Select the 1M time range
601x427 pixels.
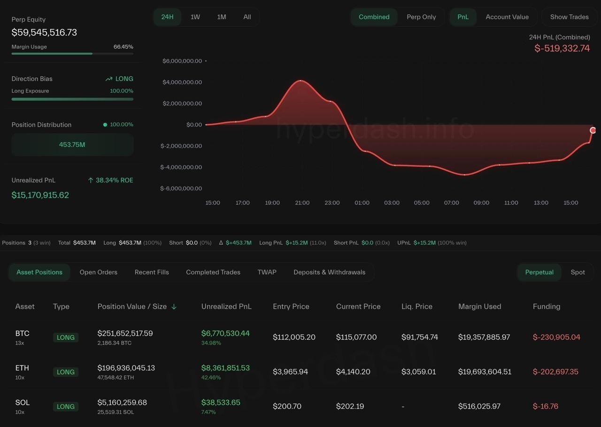(x=221, y=17)
